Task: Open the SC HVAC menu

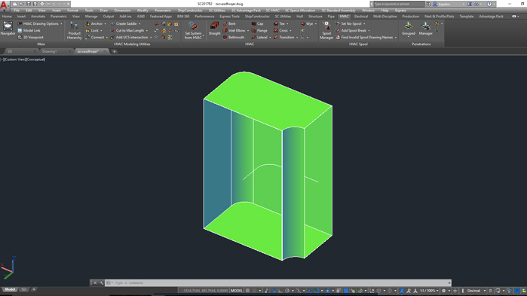Action: [x=272, y=11]
